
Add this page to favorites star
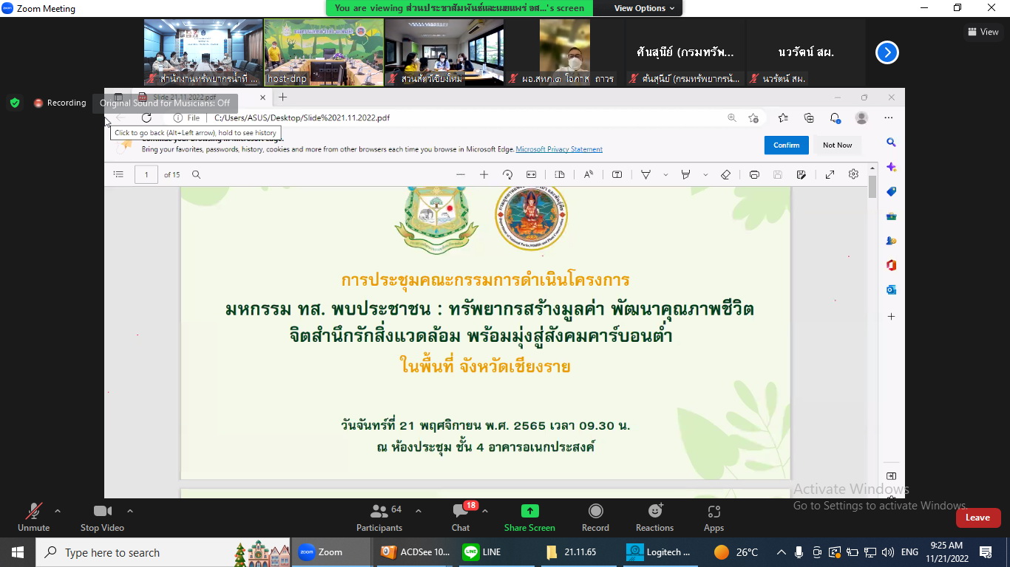753,118
